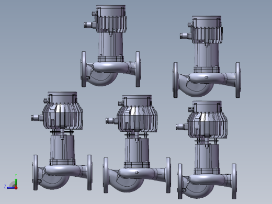Select the upper-left pump's motor housing
The image size is (272, 204).
[110, 44]
